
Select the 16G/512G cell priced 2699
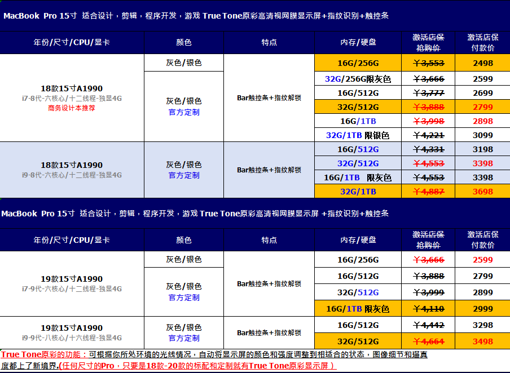click(358, 93)
